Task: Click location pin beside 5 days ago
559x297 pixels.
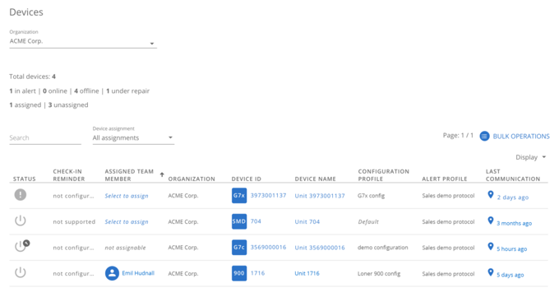Action: 491,272
